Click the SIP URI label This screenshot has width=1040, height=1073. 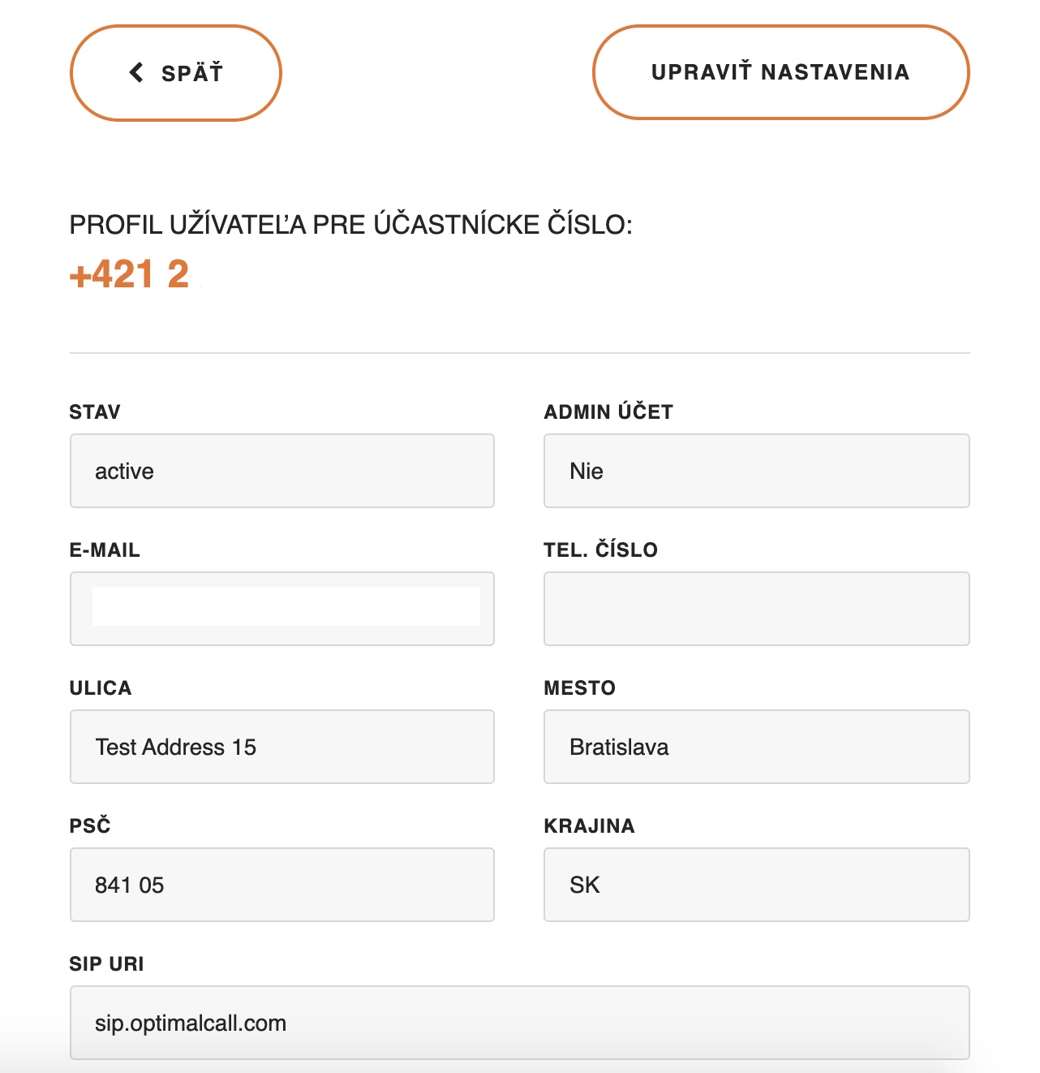pyautogui.click(x=106, y=964)
